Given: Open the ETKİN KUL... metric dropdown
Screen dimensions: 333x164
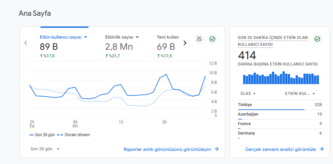Looking at the screenshot, I should click(300, 93).
